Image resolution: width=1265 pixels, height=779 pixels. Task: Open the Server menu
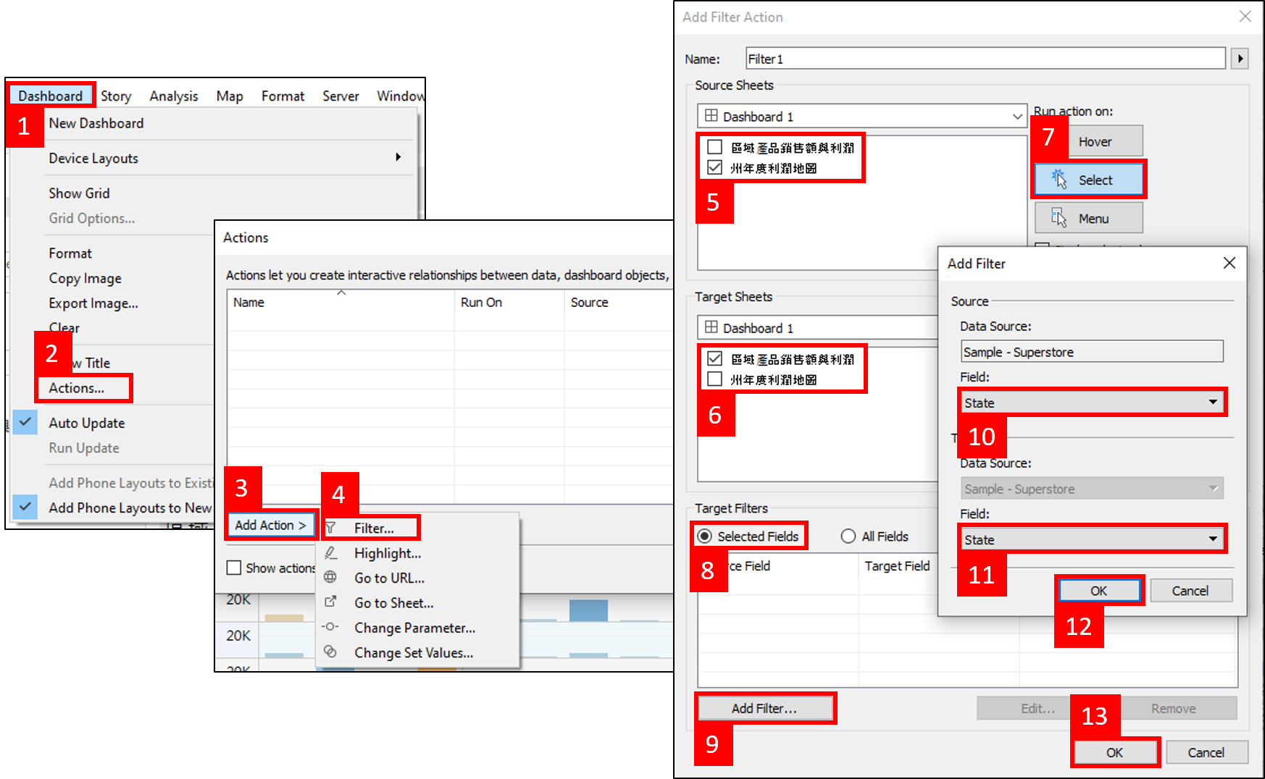(x=341, y=96)
